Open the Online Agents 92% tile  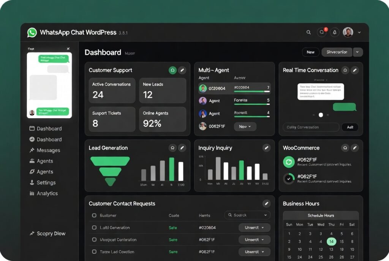point(163,119)
